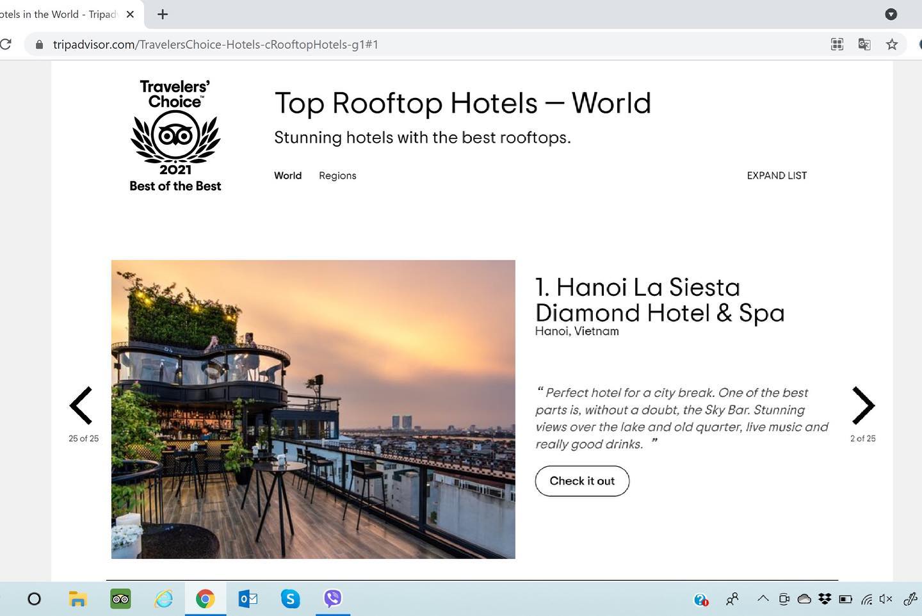Bookmark this page with the star icon
The width and height of the screenshot is (922, 616).
pos(892,44)
